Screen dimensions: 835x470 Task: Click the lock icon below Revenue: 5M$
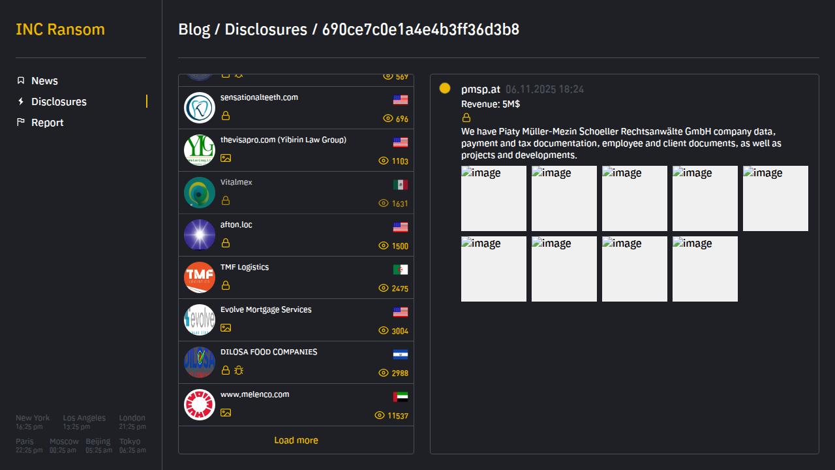coord(466,118)
